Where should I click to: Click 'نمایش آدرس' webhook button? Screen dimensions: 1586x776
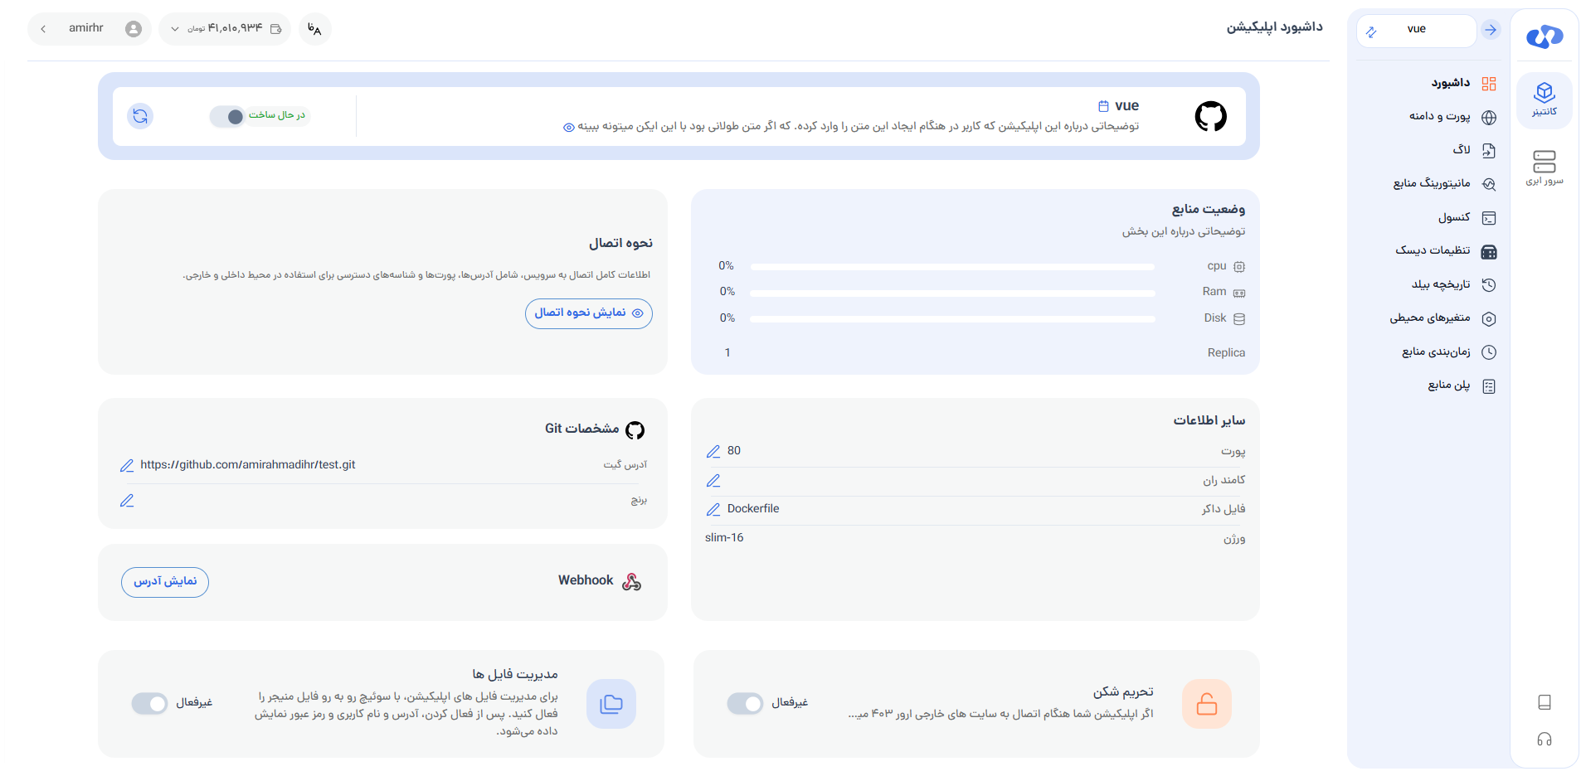click(165, 582)
